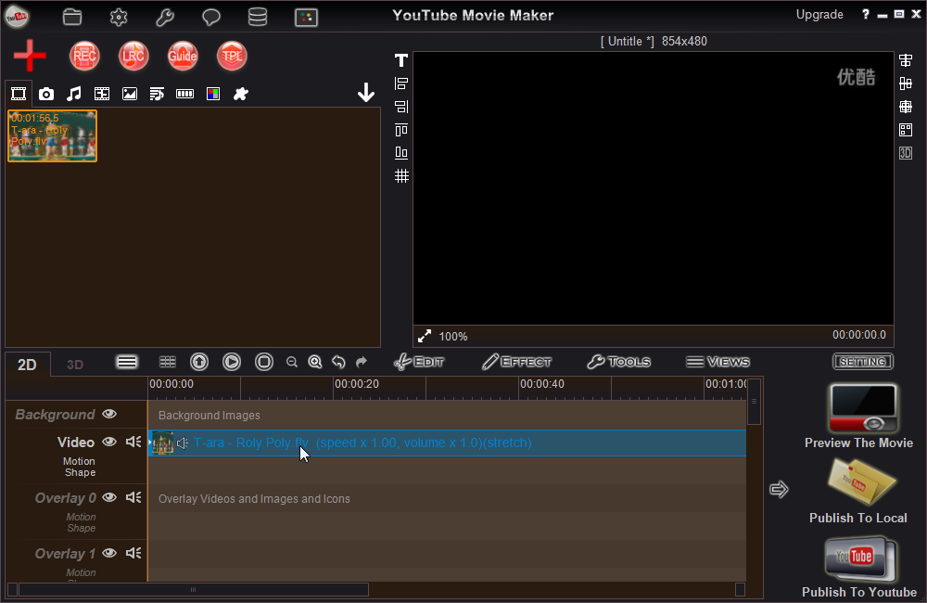Zoom out the timeline

[291, 362]
